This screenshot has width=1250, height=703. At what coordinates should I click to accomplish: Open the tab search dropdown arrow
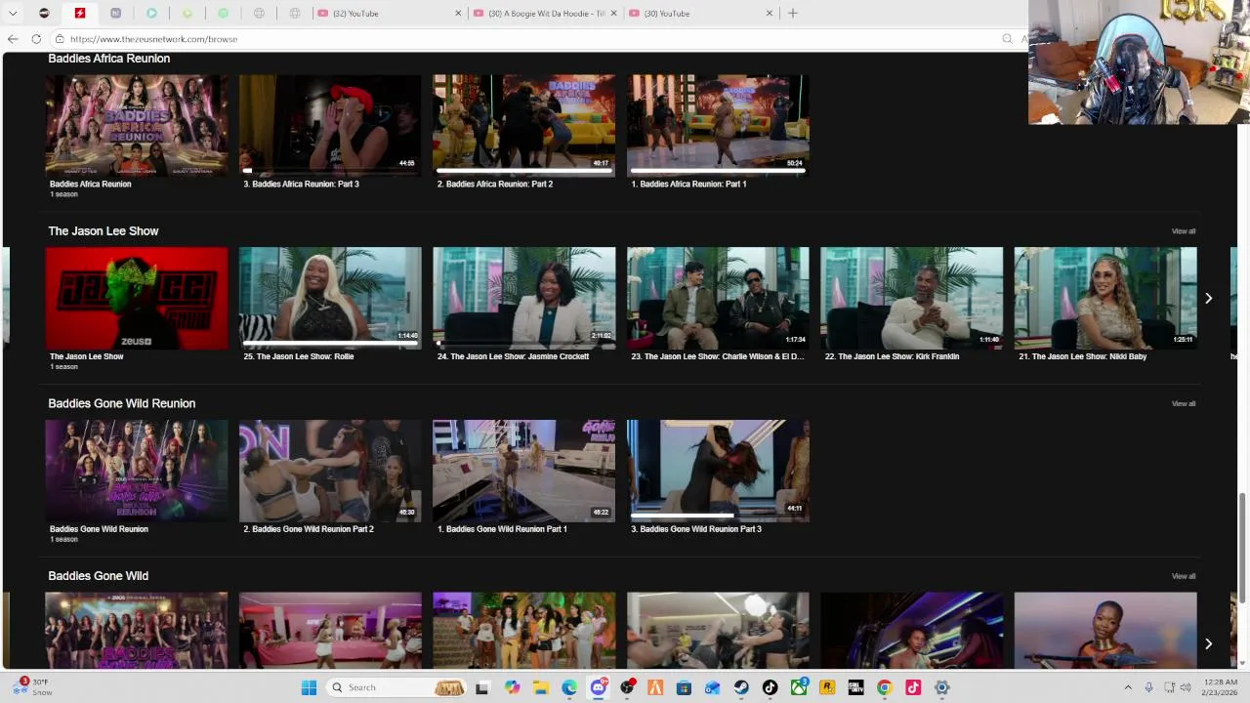coord(13,14)
